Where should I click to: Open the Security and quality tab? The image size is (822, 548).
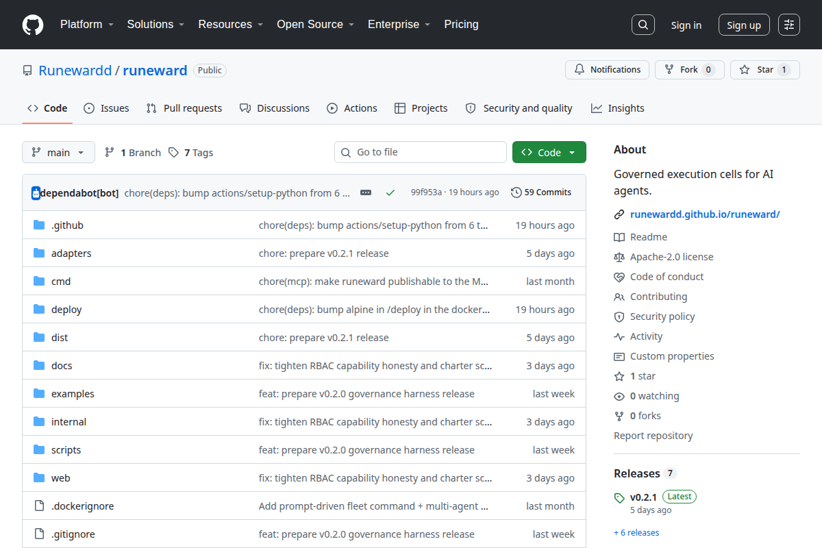coord(519,108)
